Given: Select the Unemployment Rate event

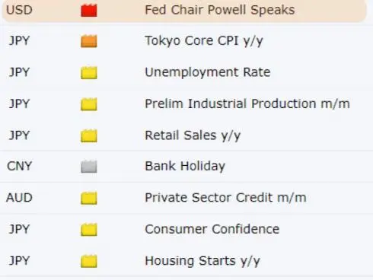Looking at the screenshot, I should coord(208,72).
